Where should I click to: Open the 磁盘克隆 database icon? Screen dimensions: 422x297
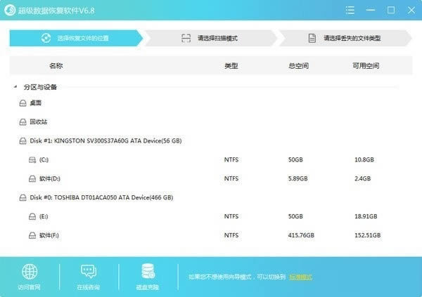[148, 271]
